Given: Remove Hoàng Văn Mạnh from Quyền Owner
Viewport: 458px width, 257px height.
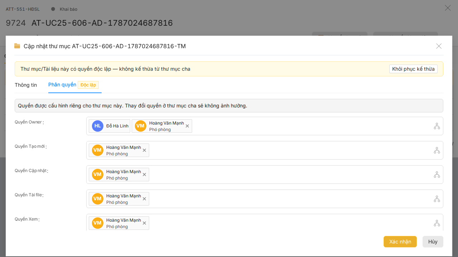Looking at the screenshot, I should tap(187, 126).
